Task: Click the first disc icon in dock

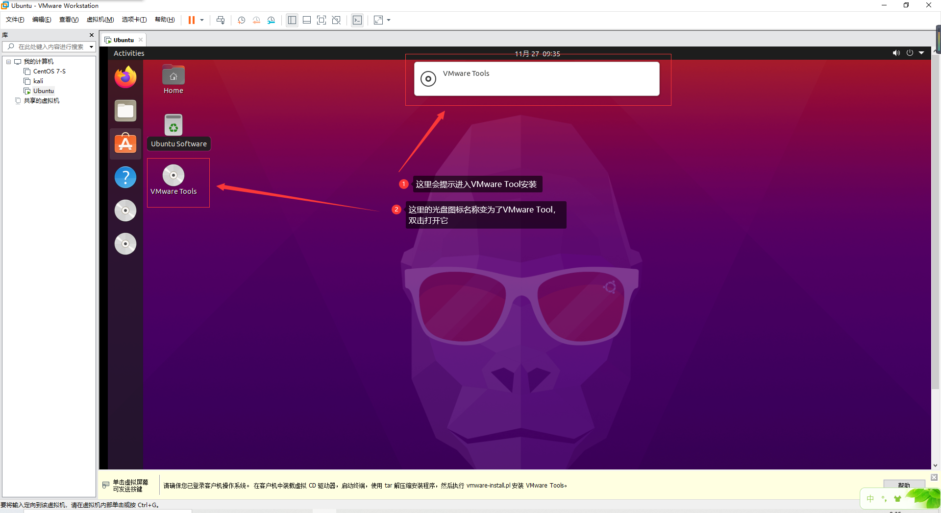Action: 125,210
